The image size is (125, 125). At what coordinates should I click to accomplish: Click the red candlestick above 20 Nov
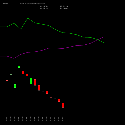tap(23, 72)
